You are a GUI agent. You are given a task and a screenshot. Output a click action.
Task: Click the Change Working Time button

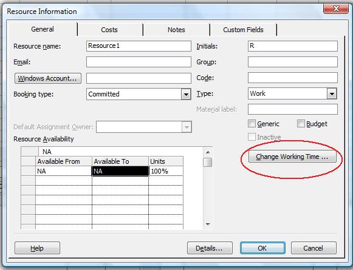292,157
